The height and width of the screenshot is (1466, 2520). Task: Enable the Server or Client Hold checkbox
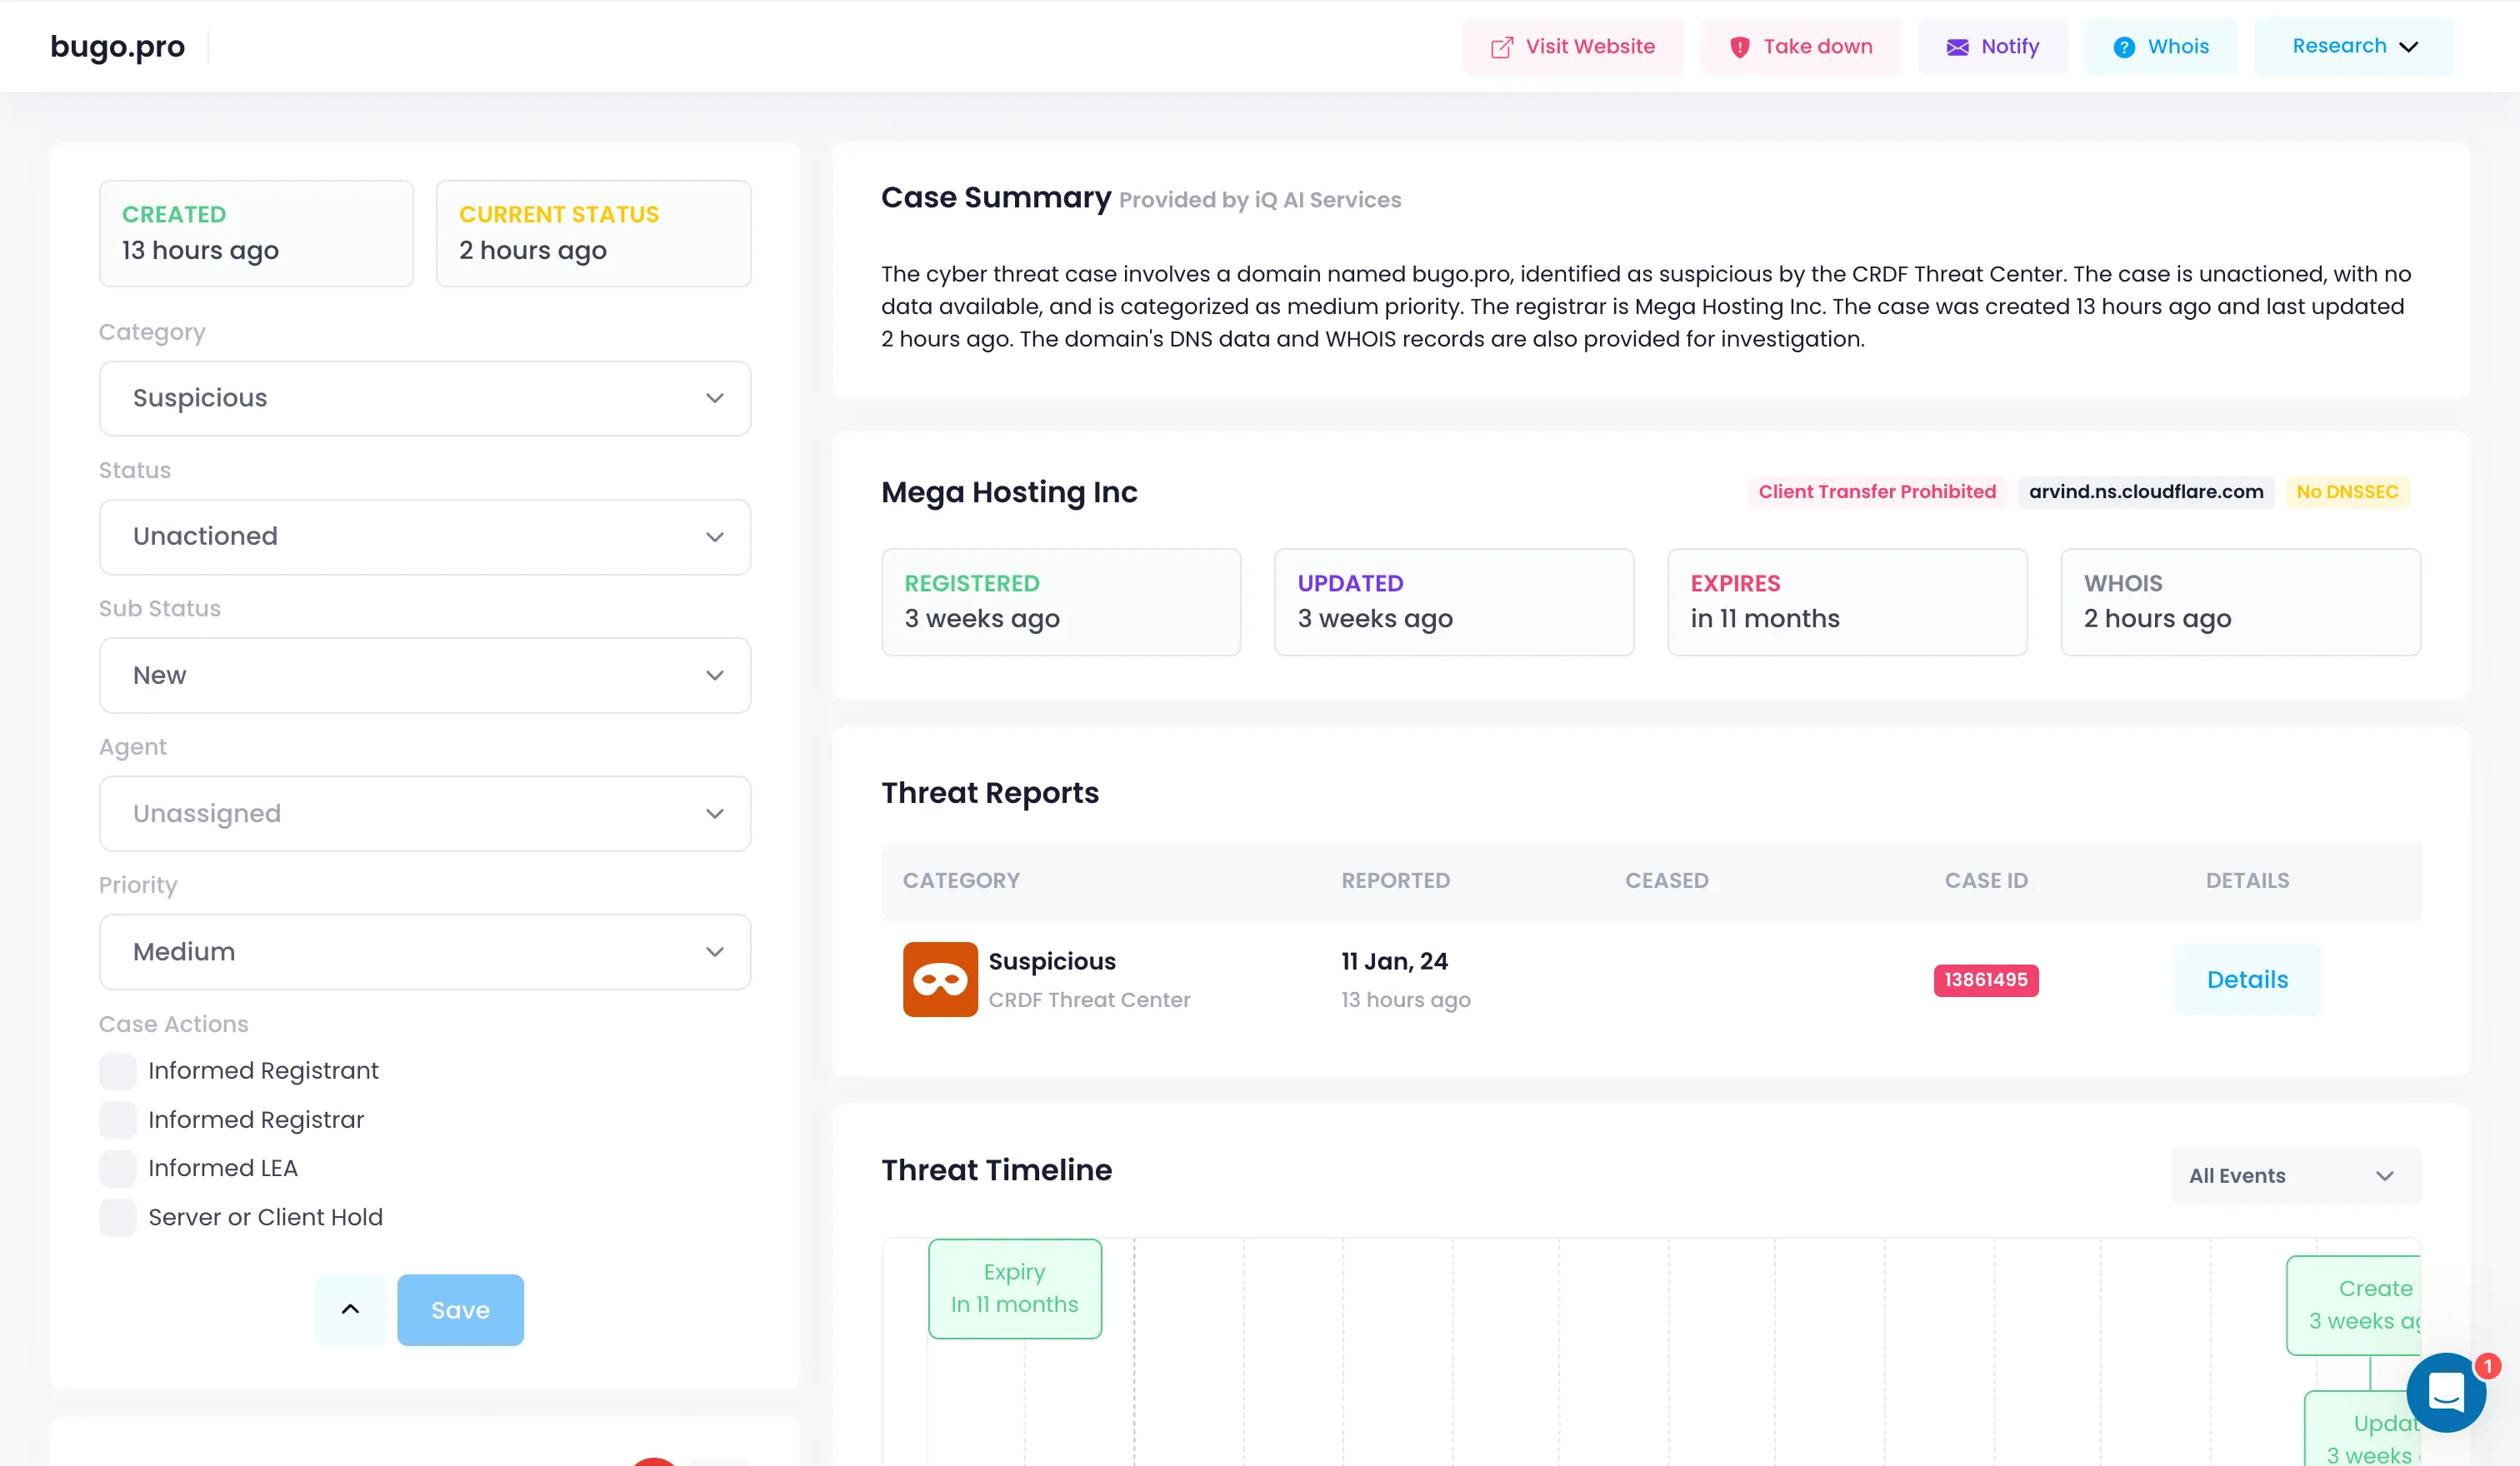coord(118,1217)
